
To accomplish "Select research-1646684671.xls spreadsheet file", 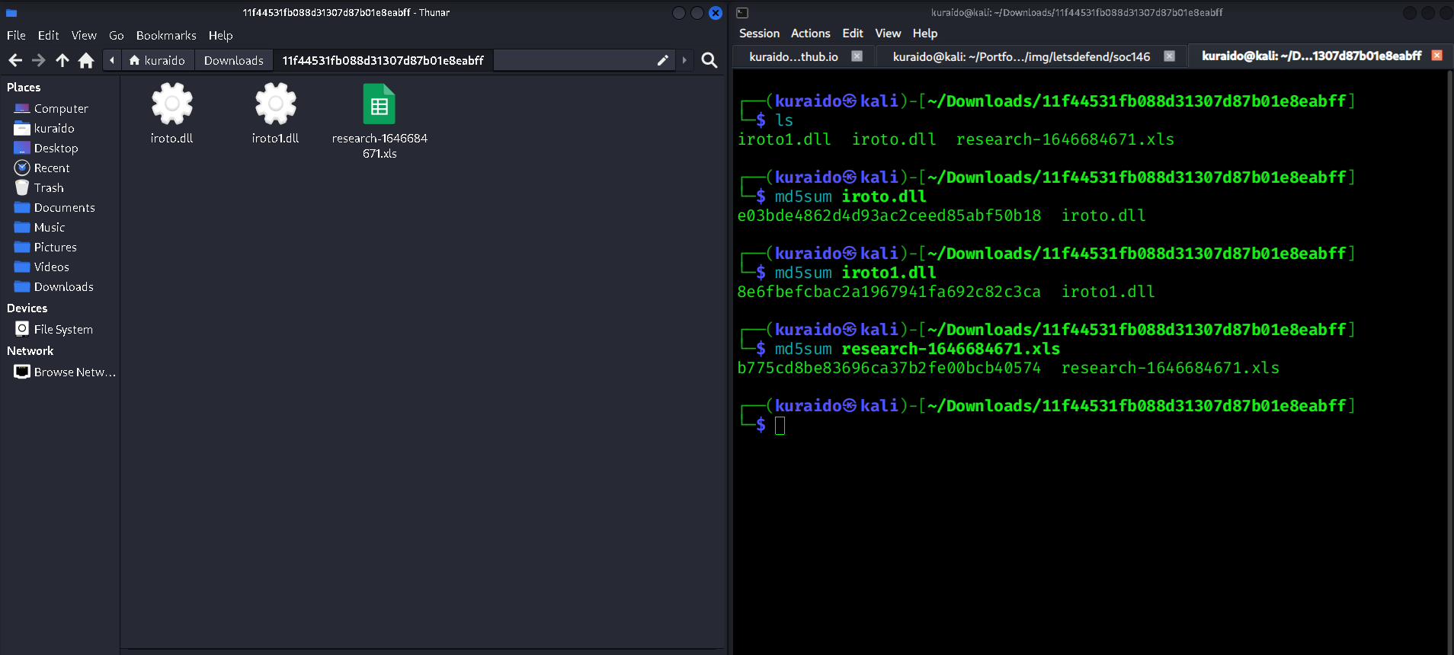I will pos(380,104).
